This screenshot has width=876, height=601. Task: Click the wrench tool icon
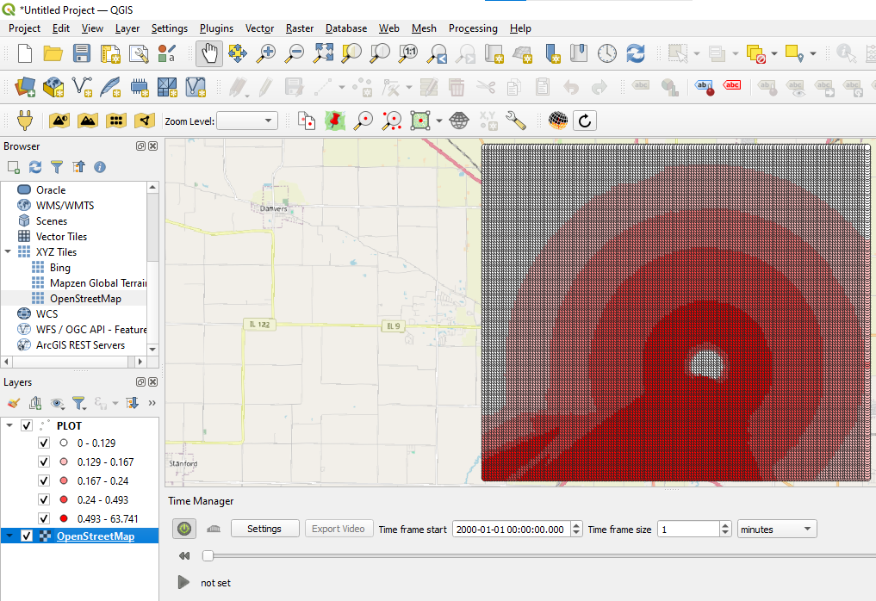(x=515, y=121)
